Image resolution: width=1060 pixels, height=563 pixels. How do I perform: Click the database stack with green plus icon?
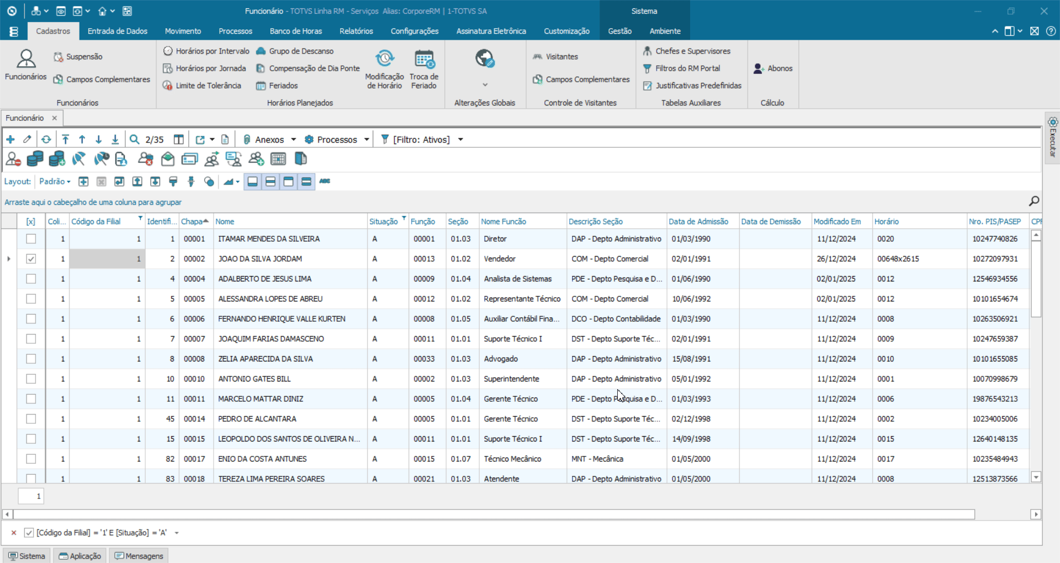click(57, 160)
